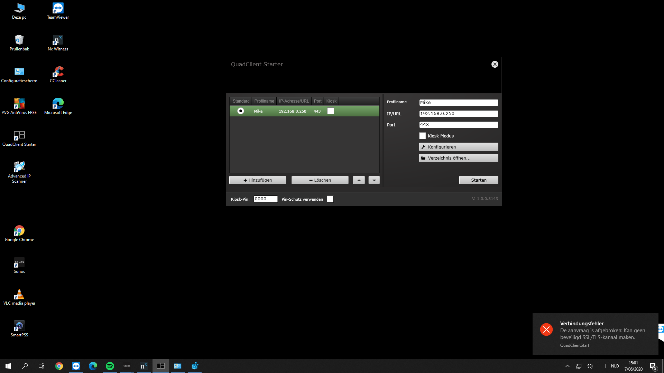Click the Kiosk-Pin input field
The image size is (664, 373).
pyautogui.click(x=265, y=199)
